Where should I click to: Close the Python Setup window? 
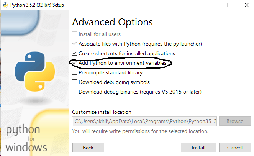pyautogui.click(x=246, y=5)
